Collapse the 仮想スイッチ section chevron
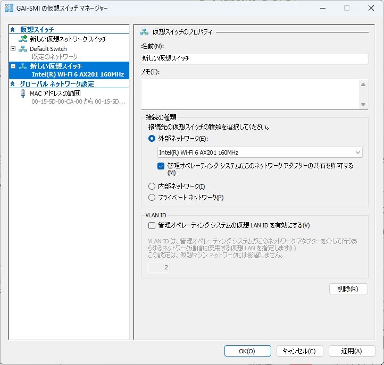Screen dimensions: 384x365 tap(13, 30)
